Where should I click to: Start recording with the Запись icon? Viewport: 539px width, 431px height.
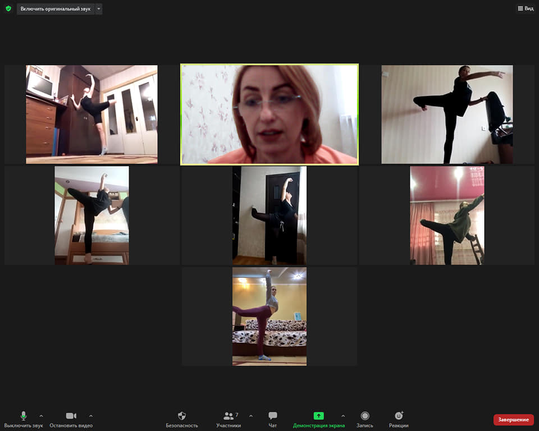click(364, 416)
